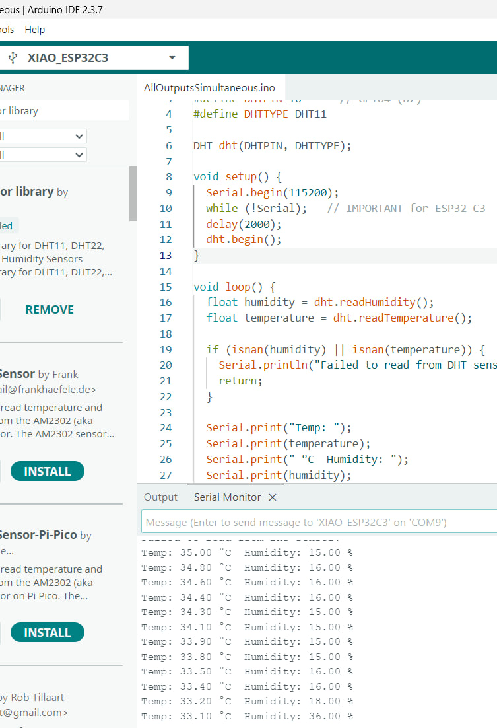Click the USB icon beside XIAO_ESP32C3
This screenshot has height=728, width=497.
[x=13, y=57]
